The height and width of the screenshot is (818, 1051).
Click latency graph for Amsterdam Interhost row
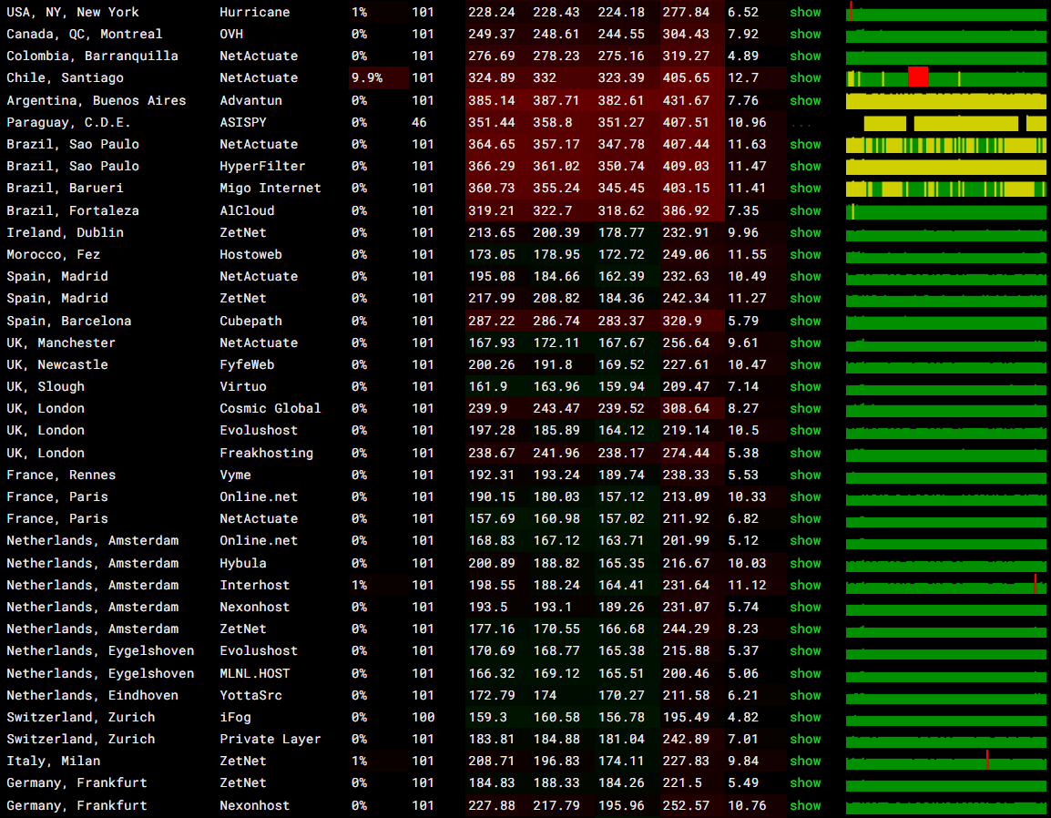pos(945,586)
